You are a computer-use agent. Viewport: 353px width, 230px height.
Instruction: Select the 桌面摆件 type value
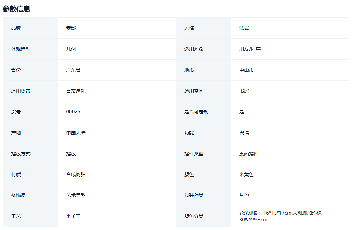[x=249, y=154]
